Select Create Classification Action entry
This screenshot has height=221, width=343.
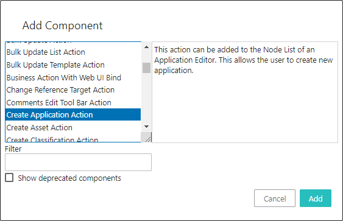(73, 139)
